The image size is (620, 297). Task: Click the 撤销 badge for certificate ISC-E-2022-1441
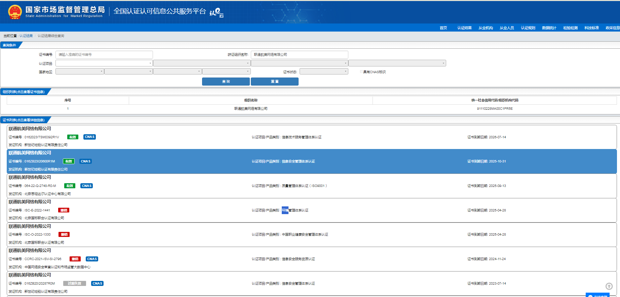pyautogui.click(x=64, y=210)
